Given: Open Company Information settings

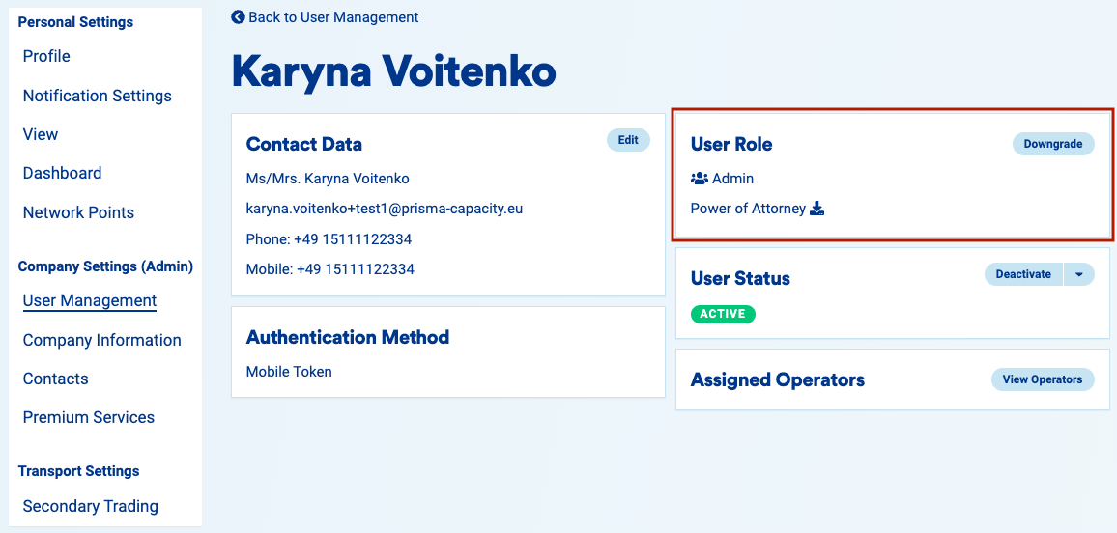Looking at the screenshot, I should coord(101,340).
